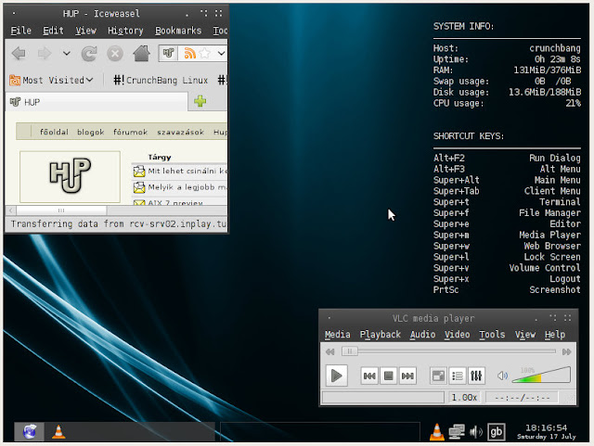Screen dimensions: 594x446
Task: Click the Iceweasel Forward arrow button
Action: coord(45,54)
